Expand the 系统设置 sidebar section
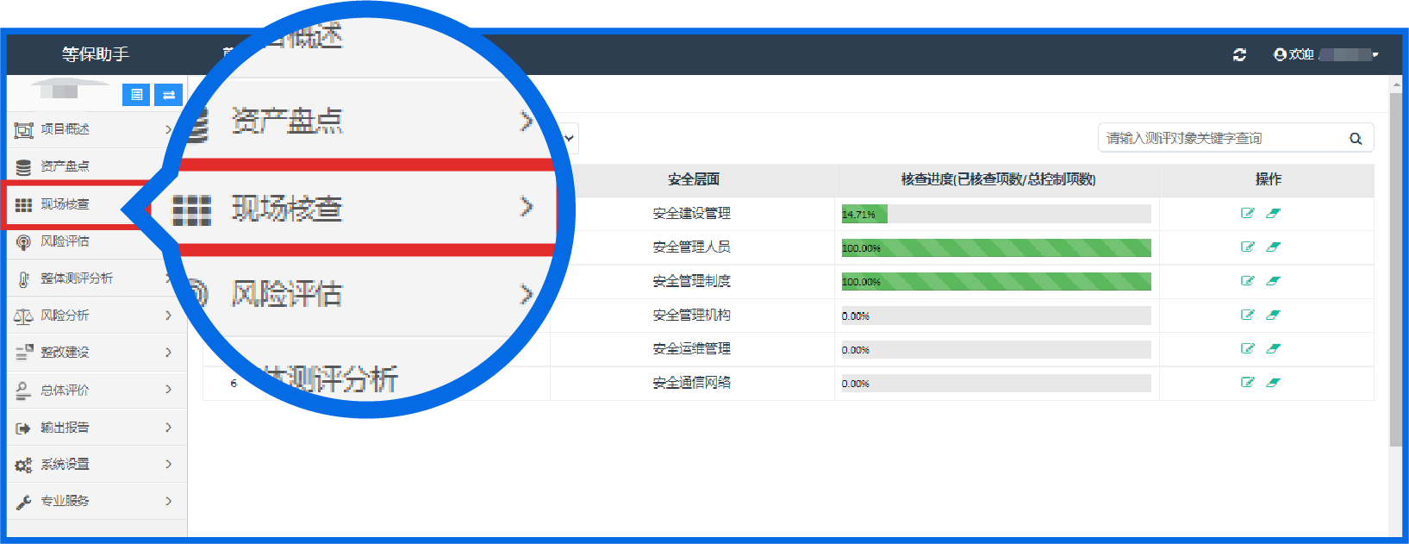1409x544 pixels. click(168, 464)
